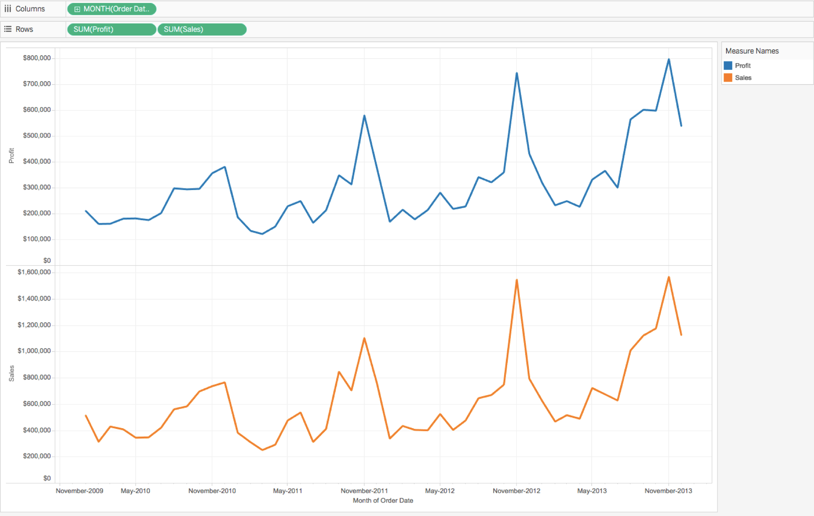Click the November-2012 Profit peak data point
The image size is (814, 516).
(518, 72)
